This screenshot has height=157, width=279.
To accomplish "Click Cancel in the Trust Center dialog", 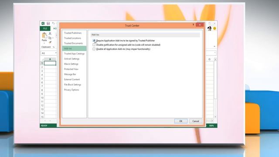I will click(196, 121).
